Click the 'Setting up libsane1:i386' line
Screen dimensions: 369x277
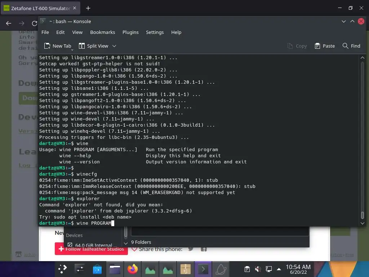(94, 88)
